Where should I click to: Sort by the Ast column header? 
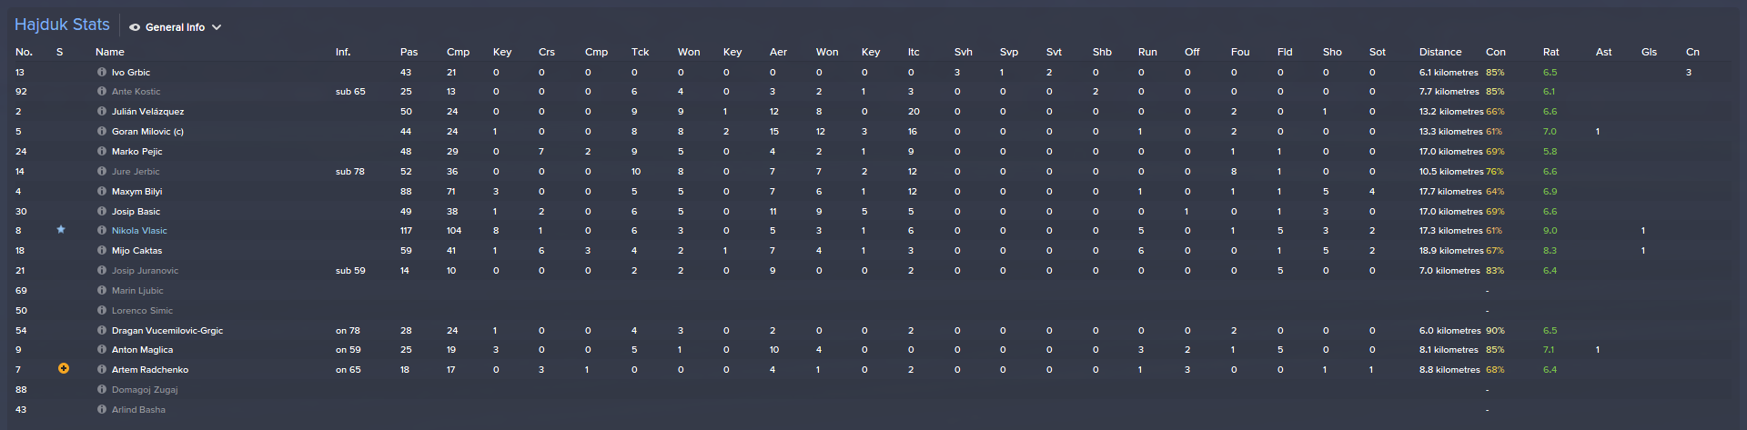pos(1604,52)
